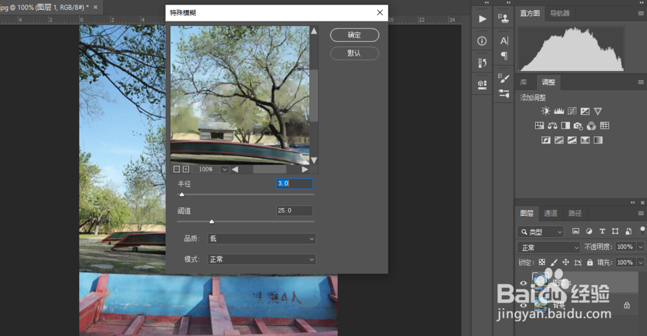Open 品质 quality dropdown
The width and height of the screenshot is (647, 336).
(x=261, y=238)
